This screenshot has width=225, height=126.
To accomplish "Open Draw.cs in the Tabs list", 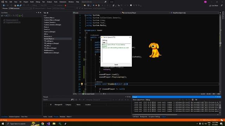I will coord(46,27).
